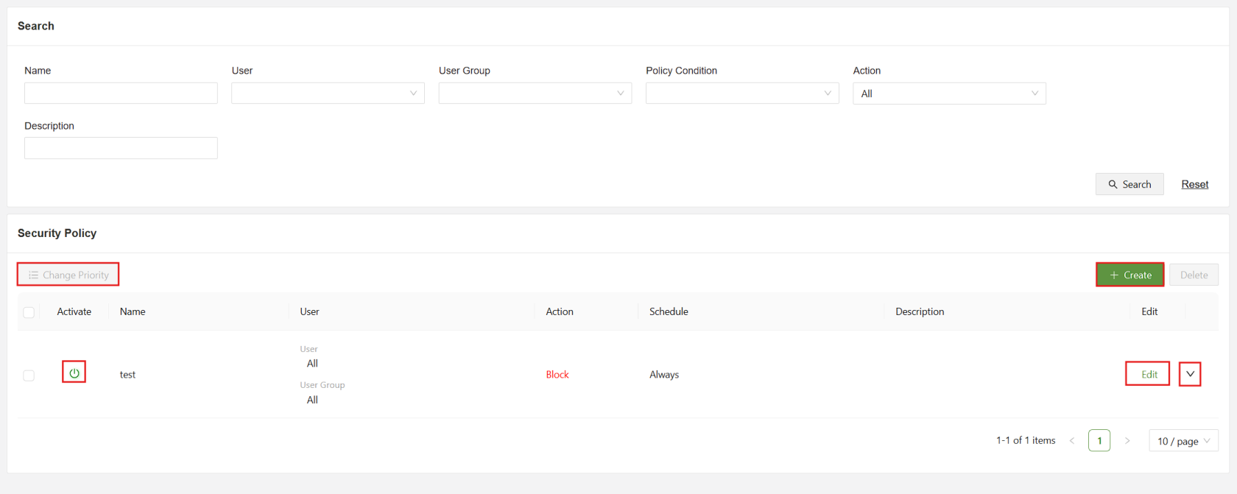This screenshot has height=494, width=1237.
Task: Select page 1 in pagination
Action: 1099,441
